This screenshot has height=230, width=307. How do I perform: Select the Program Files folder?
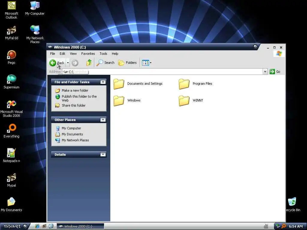(195, 84)
